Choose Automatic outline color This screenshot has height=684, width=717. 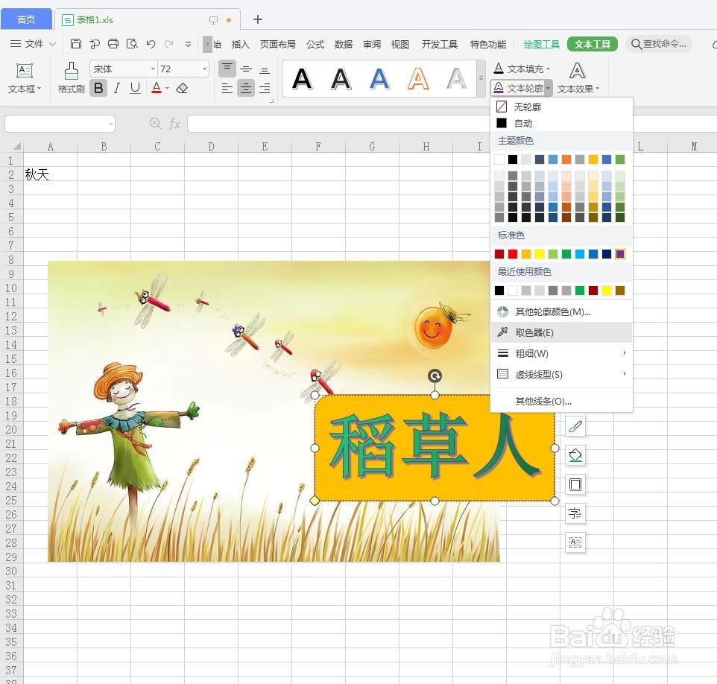(x=561, y=123)
